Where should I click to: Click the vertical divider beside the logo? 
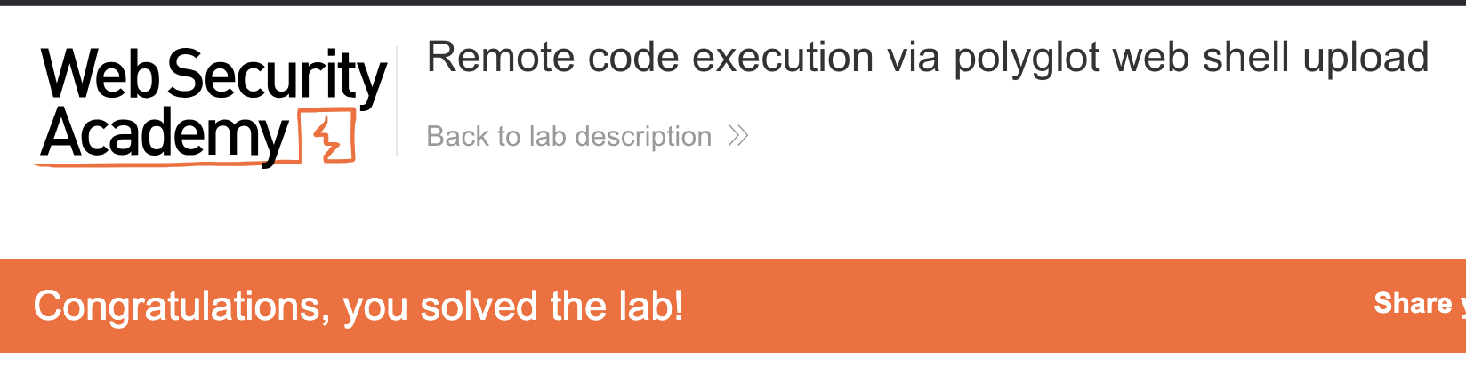397,101
